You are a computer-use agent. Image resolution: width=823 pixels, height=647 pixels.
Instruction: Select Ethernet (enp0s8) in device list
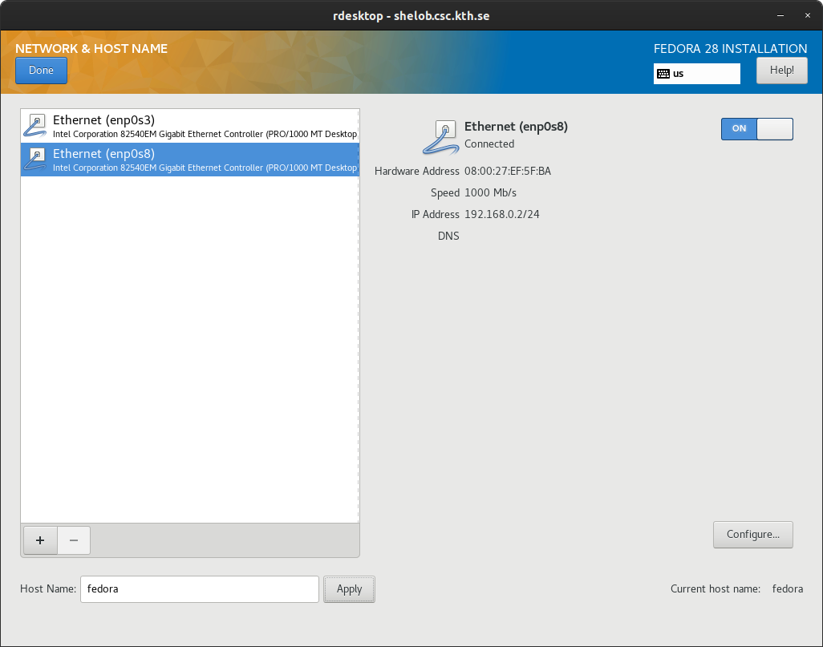coord(189,160)
